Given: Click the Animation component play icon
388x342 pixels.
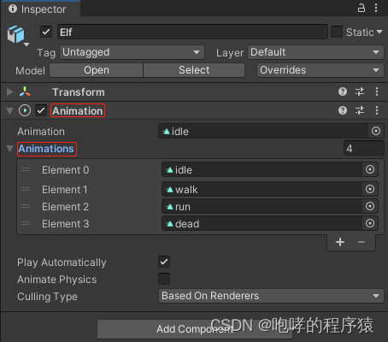Looking at the screenshot, I should 25,110.
